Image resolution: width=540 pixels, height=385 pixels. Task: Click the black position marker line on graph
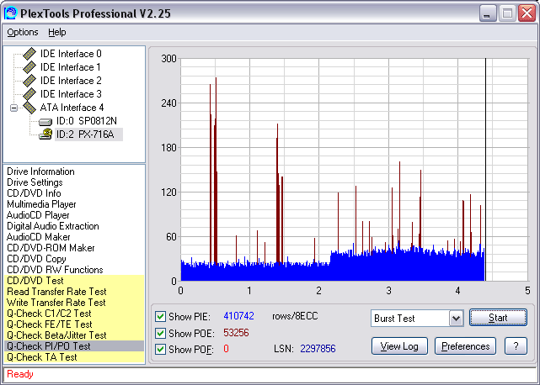pyautogui.click(x=485, y=170)
